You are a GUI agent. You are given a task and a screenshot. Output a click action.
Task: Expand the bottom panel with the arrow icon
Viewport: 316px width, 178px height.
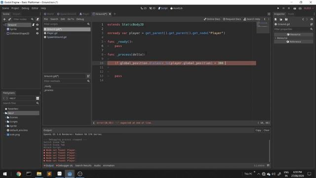[268, 165]
